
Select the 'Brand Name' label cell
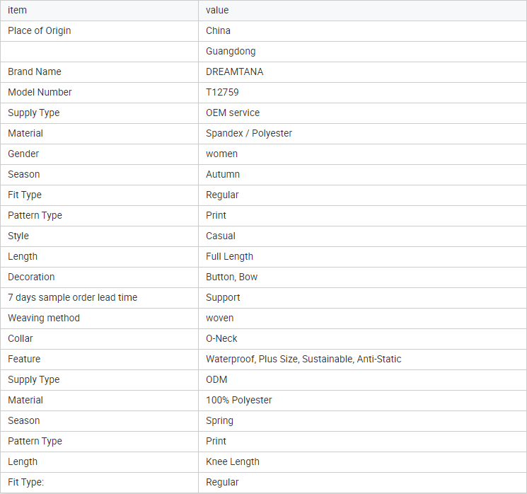pos(35,71)
